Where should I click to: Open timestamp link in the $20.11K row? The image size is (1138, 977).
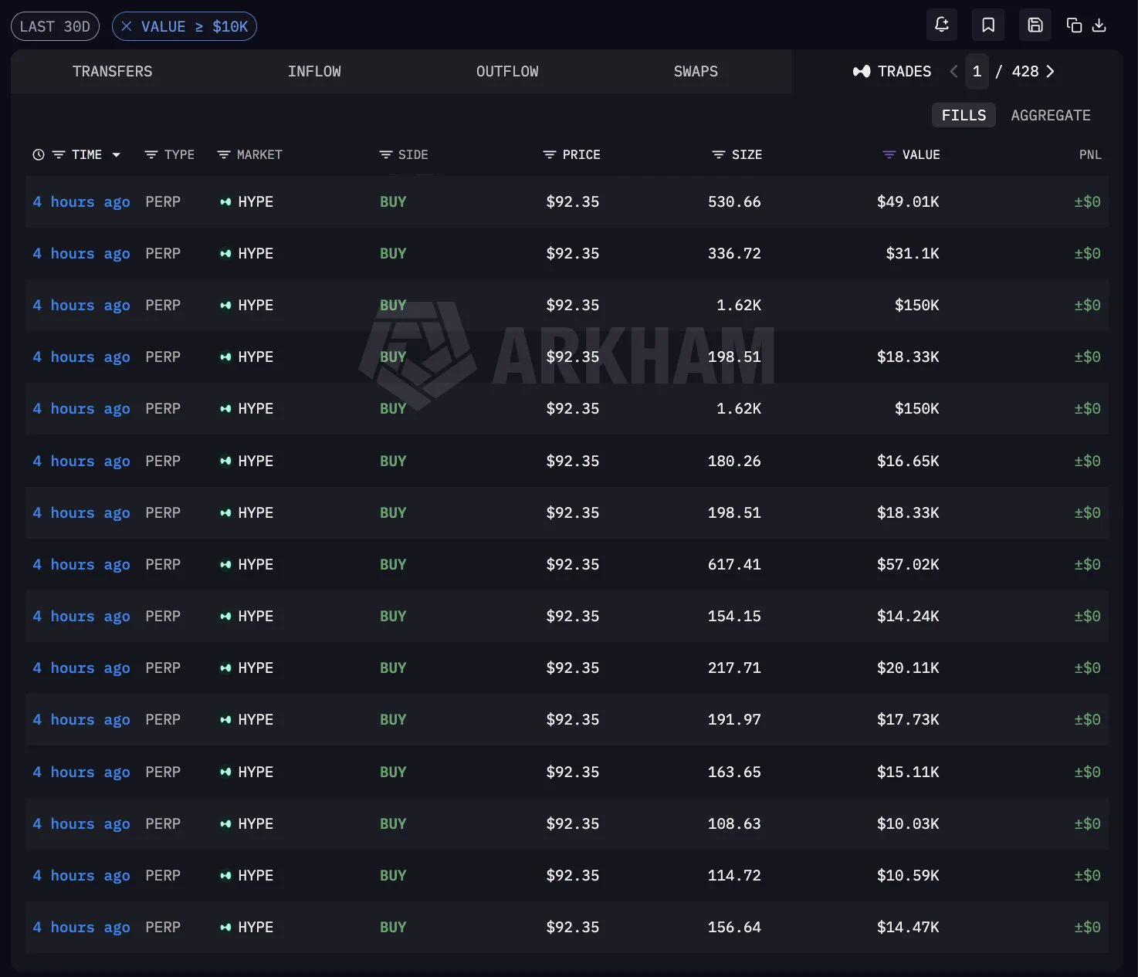pyautogui.click(x=81, y=668)
